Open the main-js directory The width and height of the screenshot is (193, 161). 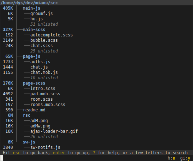tap(31, 8)
